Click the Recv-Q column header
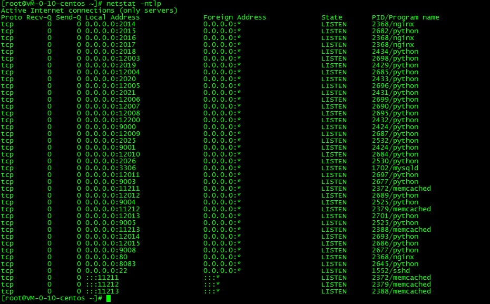The image size is (490, 304). point(39,17)
